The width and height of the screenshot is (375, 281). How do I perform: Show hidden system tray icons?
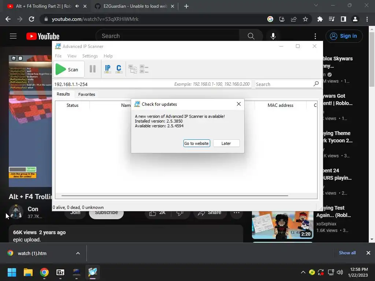click(303, 272)
